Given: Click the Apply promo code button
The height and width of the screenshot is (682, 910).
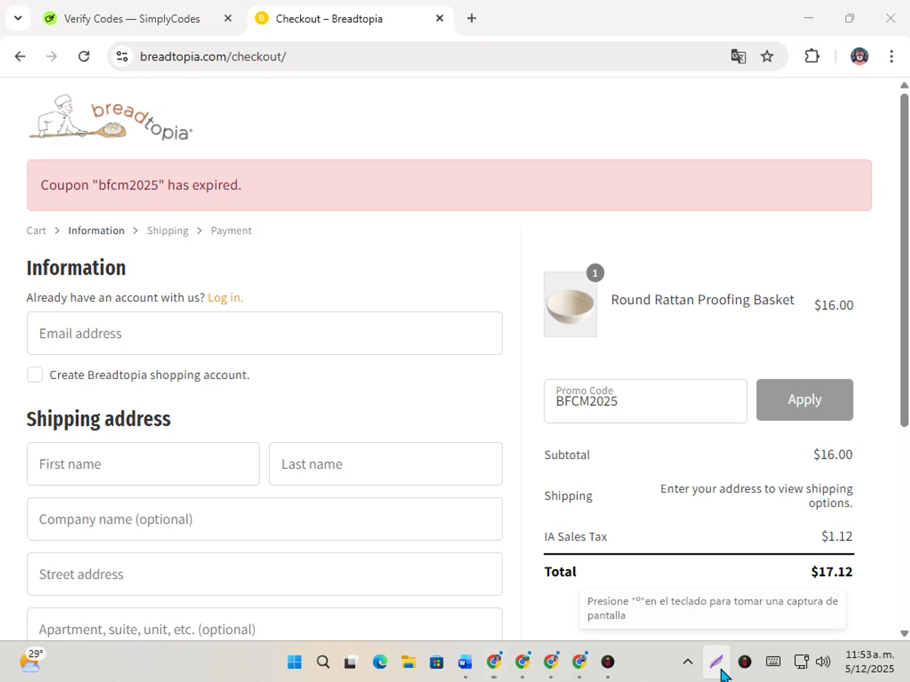Looking at the screenshot, I should (x=804, y=400).
